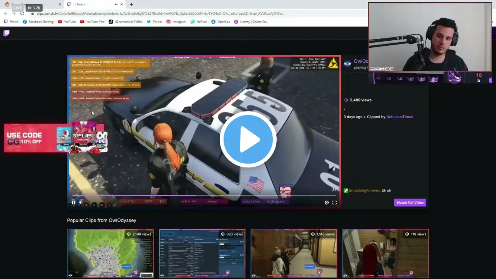Screen dimensions: 496x279
Task: Go forward with the browser forward arrow
Action: (x=14, y=14)
